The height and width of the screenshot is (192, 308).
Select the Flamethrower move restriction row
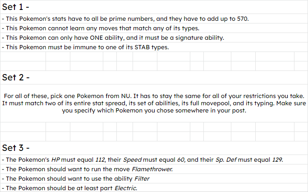coord(154,169)
